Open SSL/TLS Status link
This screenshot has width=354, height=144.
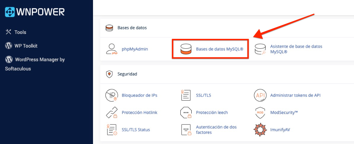[136, 130]
